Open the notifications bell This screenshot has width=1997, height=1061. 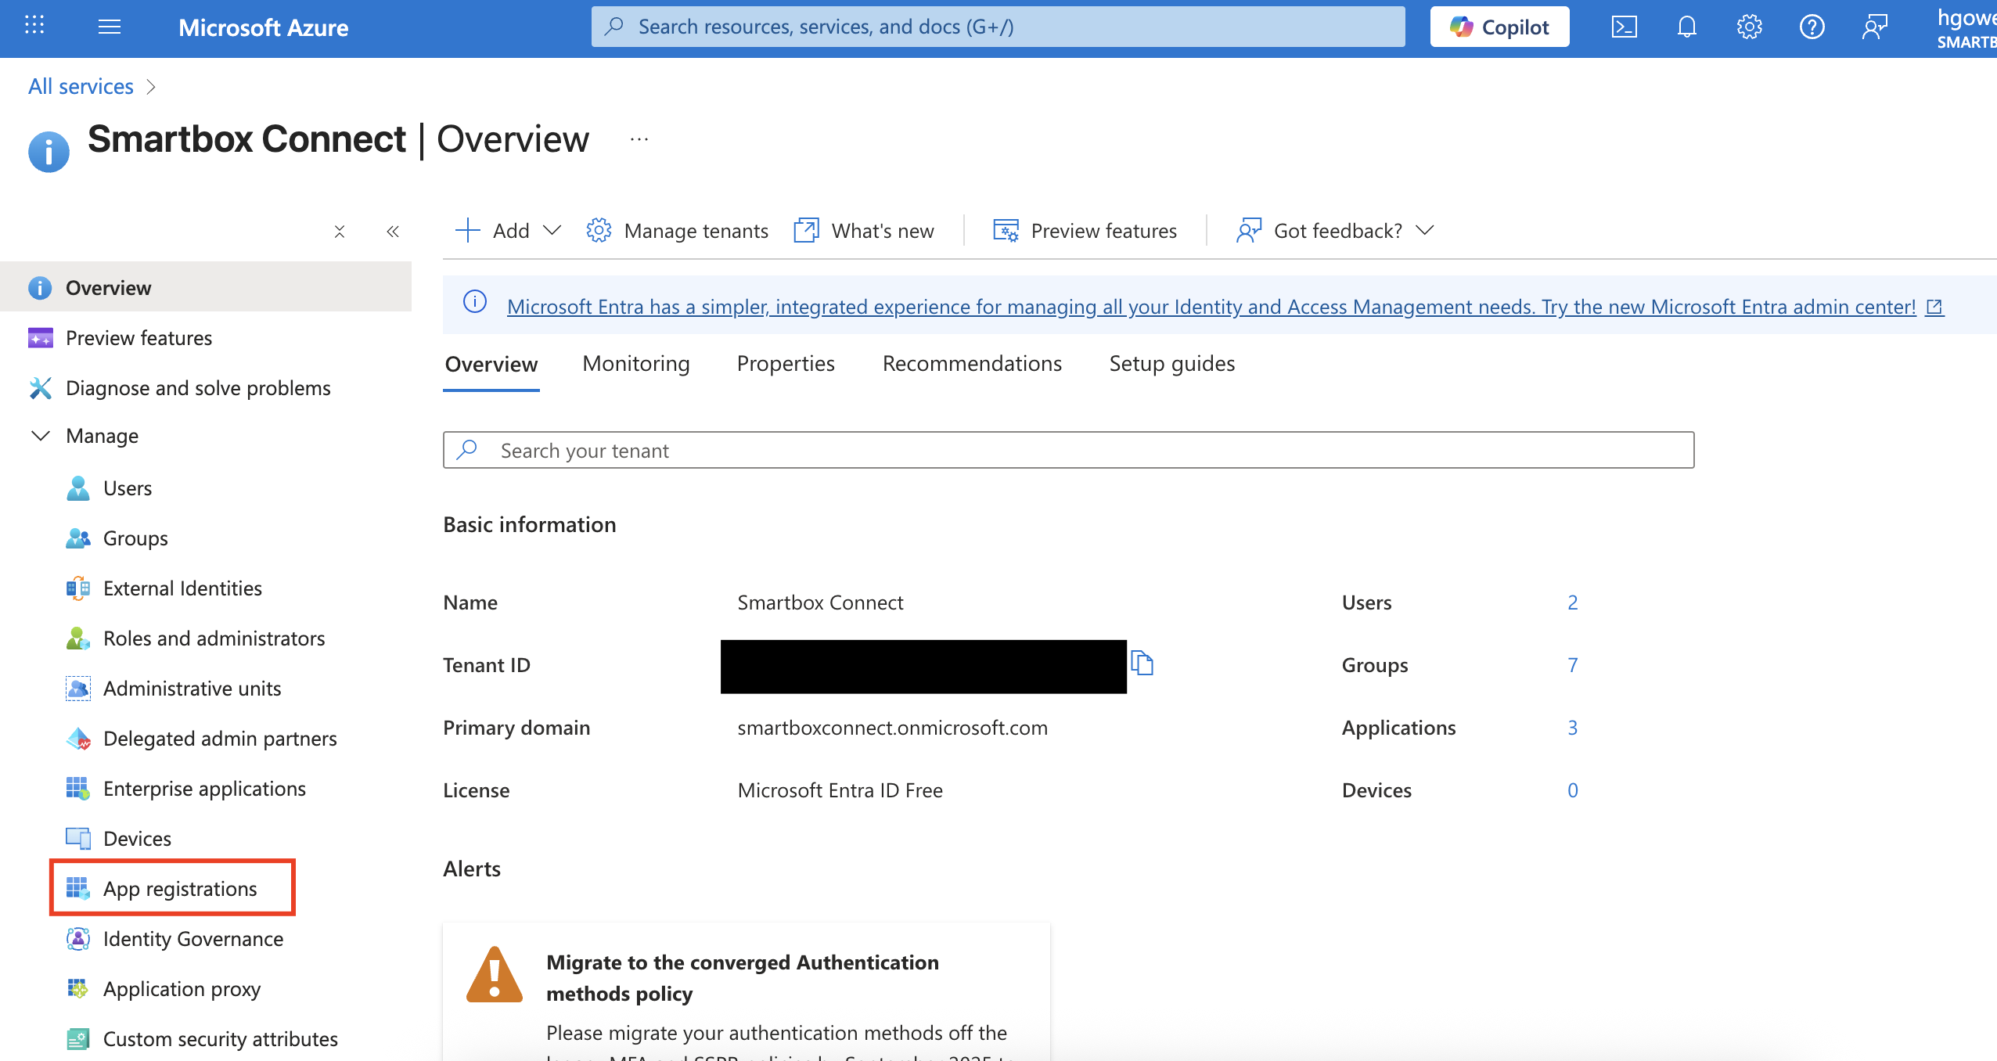1686,27
